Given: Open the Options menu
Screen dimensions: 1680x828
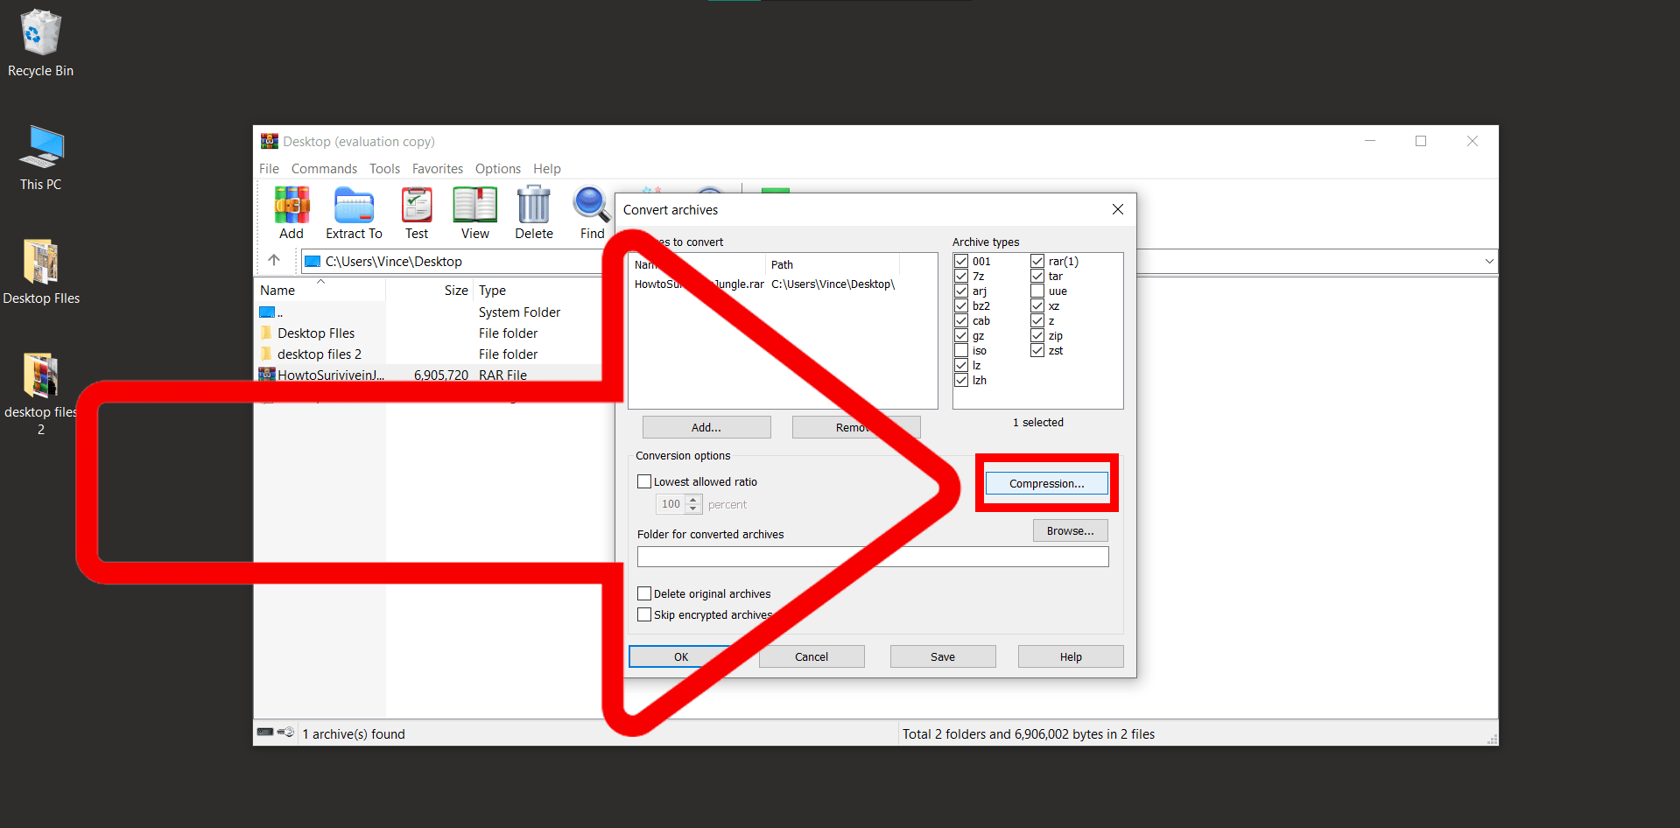Looking at the screenshot, I should [497, 168].
